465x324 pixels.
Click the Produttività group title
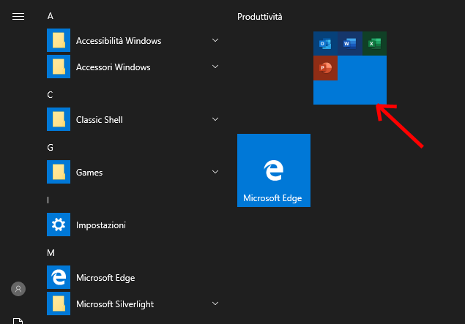coord(260,17)
